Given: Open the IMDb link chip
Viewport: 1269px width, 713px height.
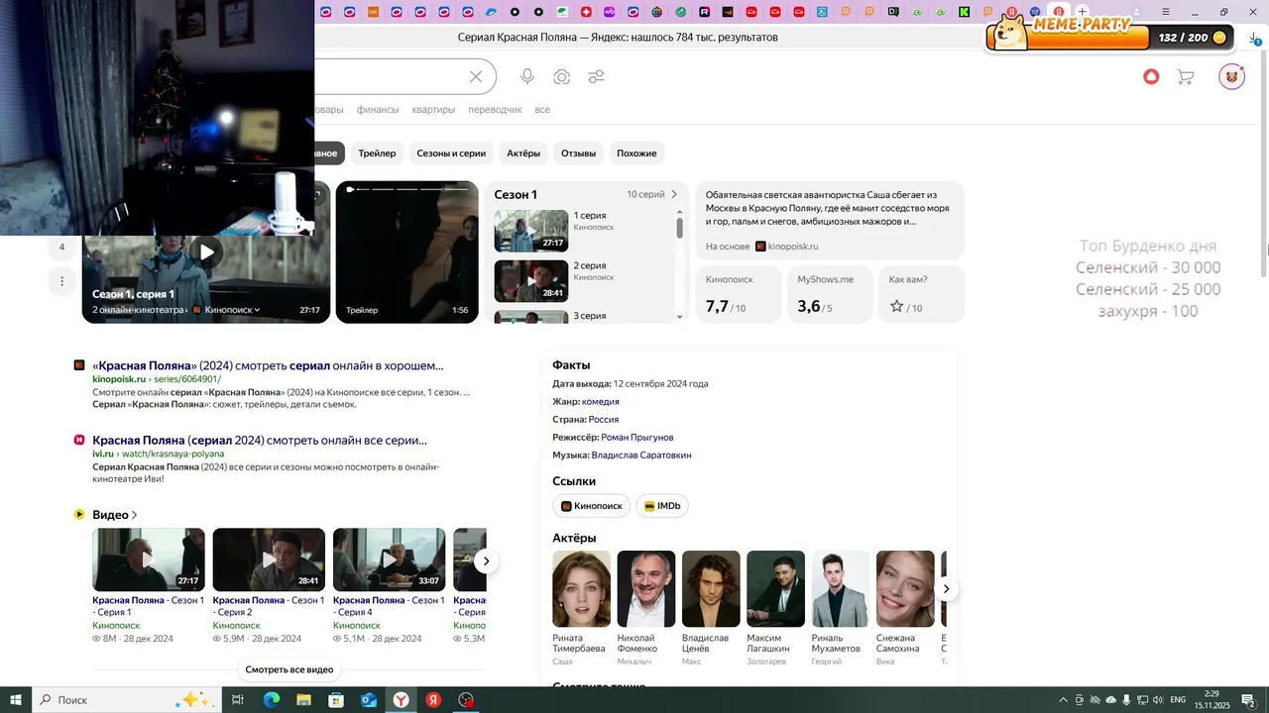Looking at the screenshot, I should 662,506.
